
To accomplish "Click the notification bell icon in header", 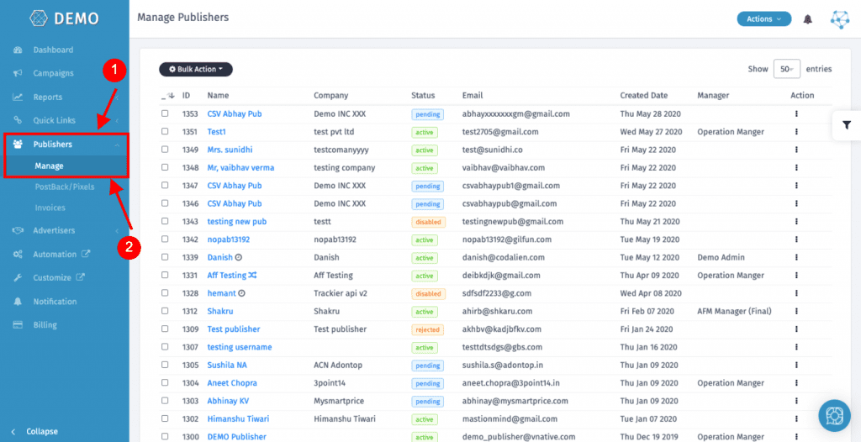I will point(808,18).
